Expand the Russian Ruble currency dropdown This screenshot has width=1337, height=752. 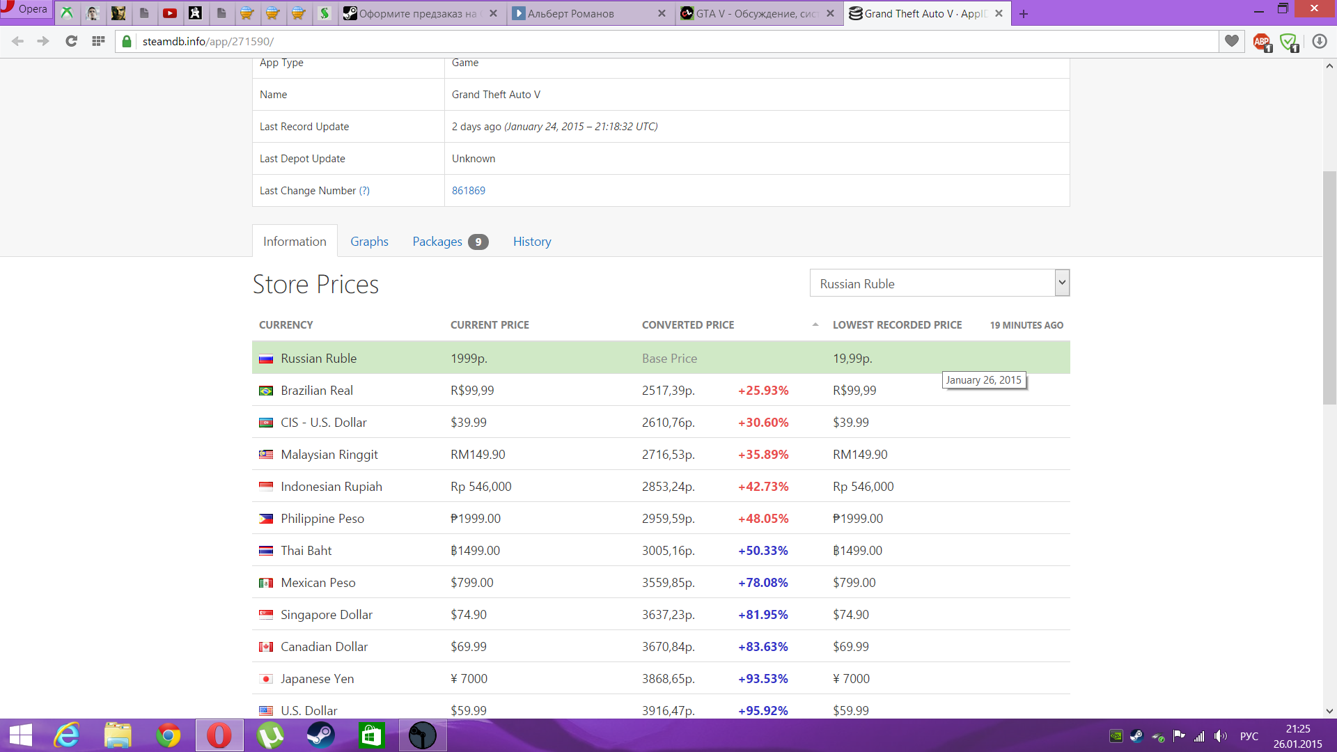pyautogui.click(x=939, y=283)
